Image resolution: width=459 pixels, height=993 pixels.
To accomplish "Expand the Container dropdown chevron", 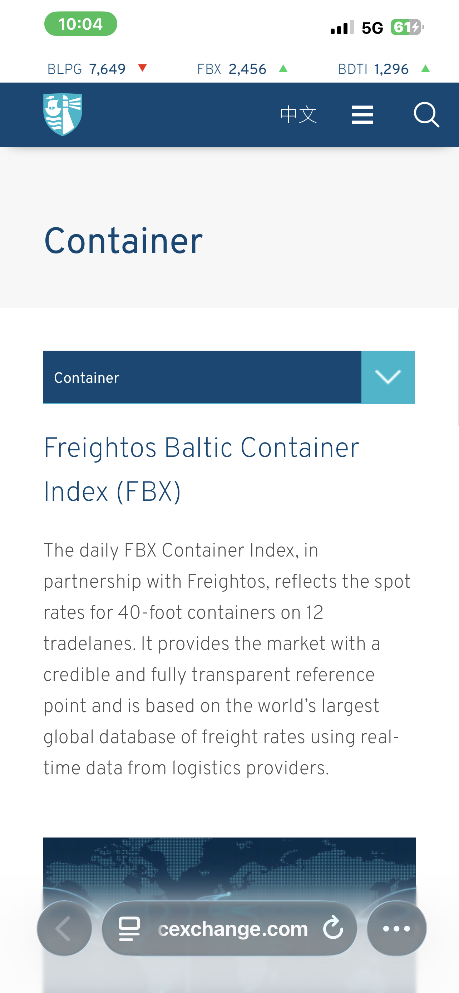I will (388, 377).
